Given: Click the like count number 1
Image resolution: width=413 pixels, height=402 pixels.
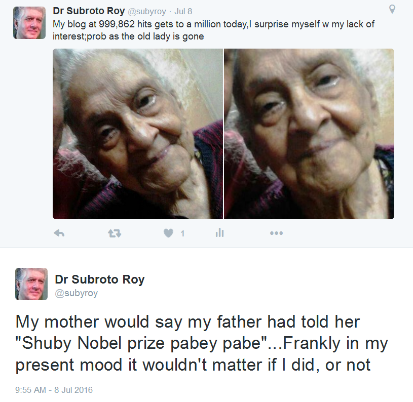Looking at the screenshot, I should (182, 233).
